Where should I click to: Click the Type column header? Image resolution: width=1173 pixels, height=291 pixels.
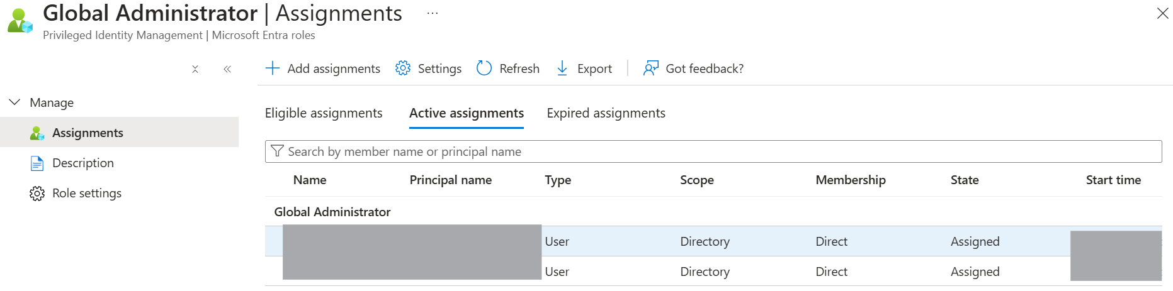[558, 180]
